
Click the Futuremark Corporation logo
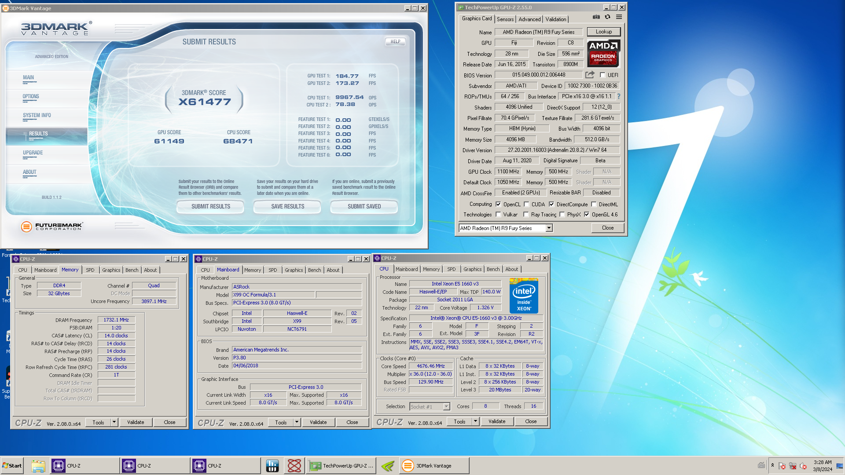tap(52, 227)
